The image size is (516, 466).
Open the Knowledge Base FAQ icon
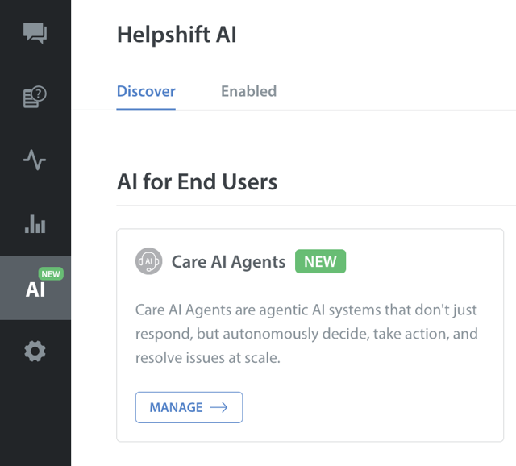35,97
